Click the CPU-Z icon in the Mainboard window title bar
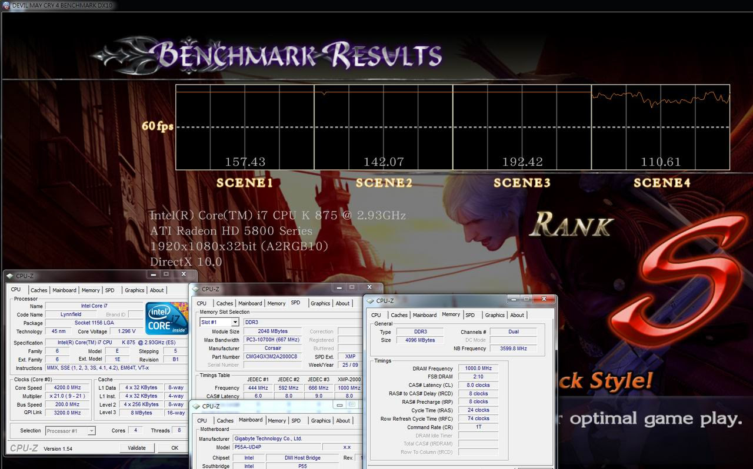The image size is (753, 469). tap(196, 406)
